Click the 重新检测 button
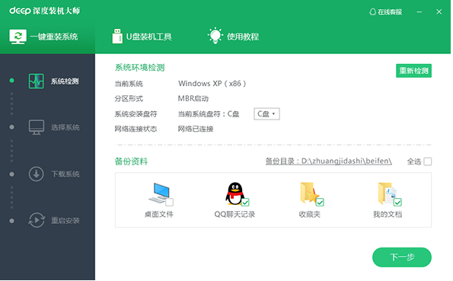453x281 pixels. [x=413, y=71]
